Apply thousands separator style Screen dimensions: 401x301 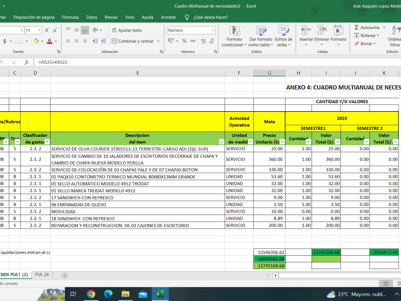pos(193,41)
